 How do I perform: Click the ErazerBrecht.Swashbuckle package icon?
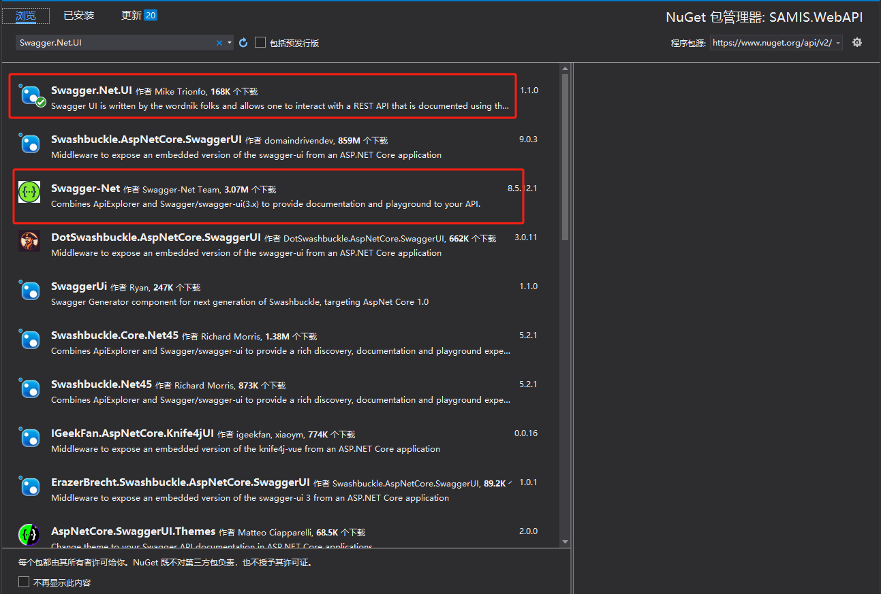pyautogui.click(x=29, y=486)
